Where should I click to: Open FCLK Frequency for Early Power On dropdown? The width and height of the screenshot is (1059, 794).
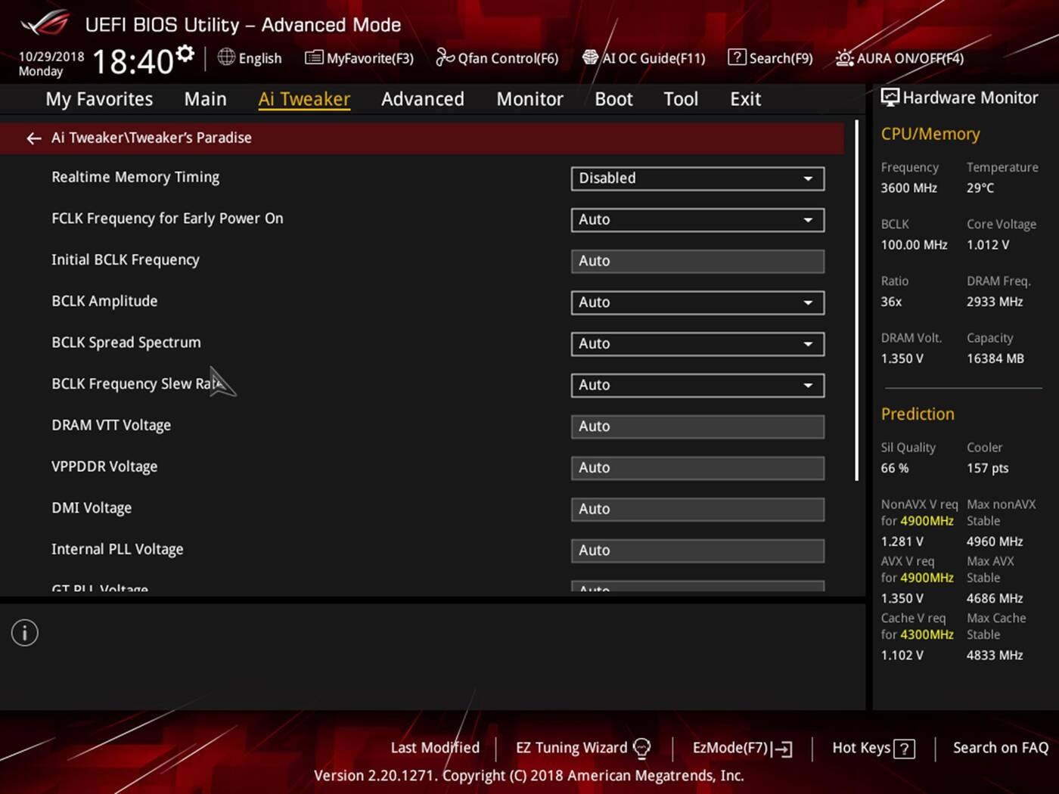[697, 220]
